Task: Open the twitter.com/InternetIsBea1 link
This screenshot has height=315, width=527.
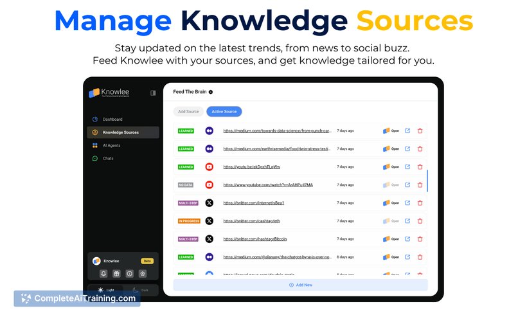Action: pyautogui.click(x=254, y=203)
